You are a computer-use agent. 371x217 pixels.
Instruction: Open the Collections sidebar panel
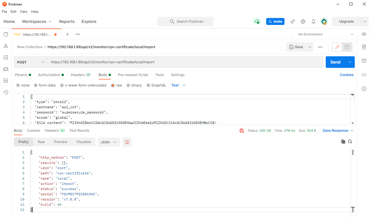(6, 34)
